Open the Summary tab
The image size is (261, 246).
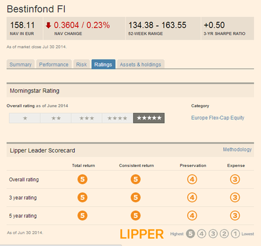coord(21,65)
